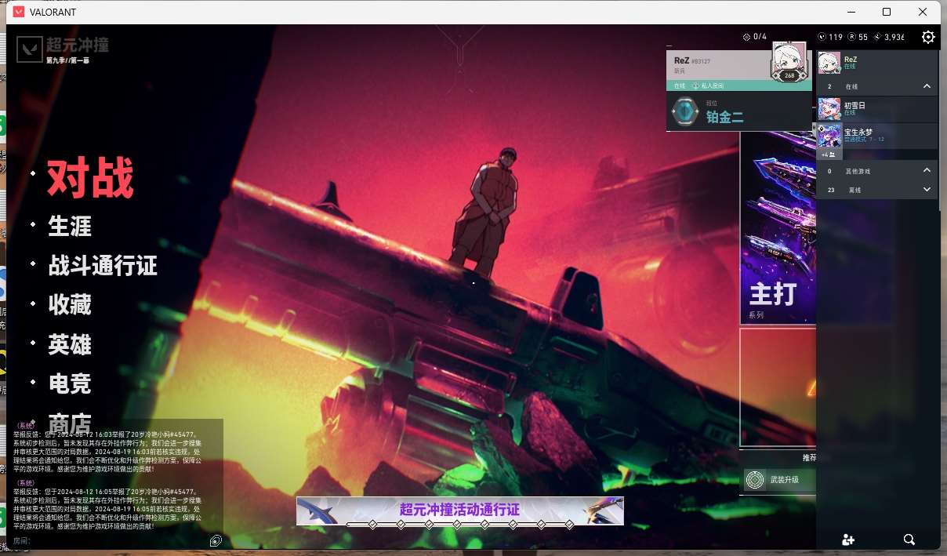Open the 收藏 collection menu
The image size is (947, 556).
click(x=70, y=305)
